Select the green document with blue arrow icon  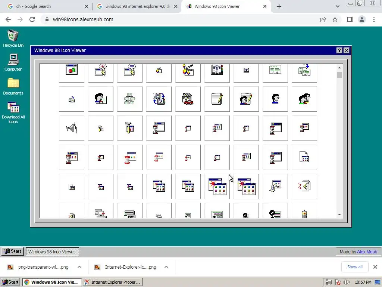click(x=304, y=73)
